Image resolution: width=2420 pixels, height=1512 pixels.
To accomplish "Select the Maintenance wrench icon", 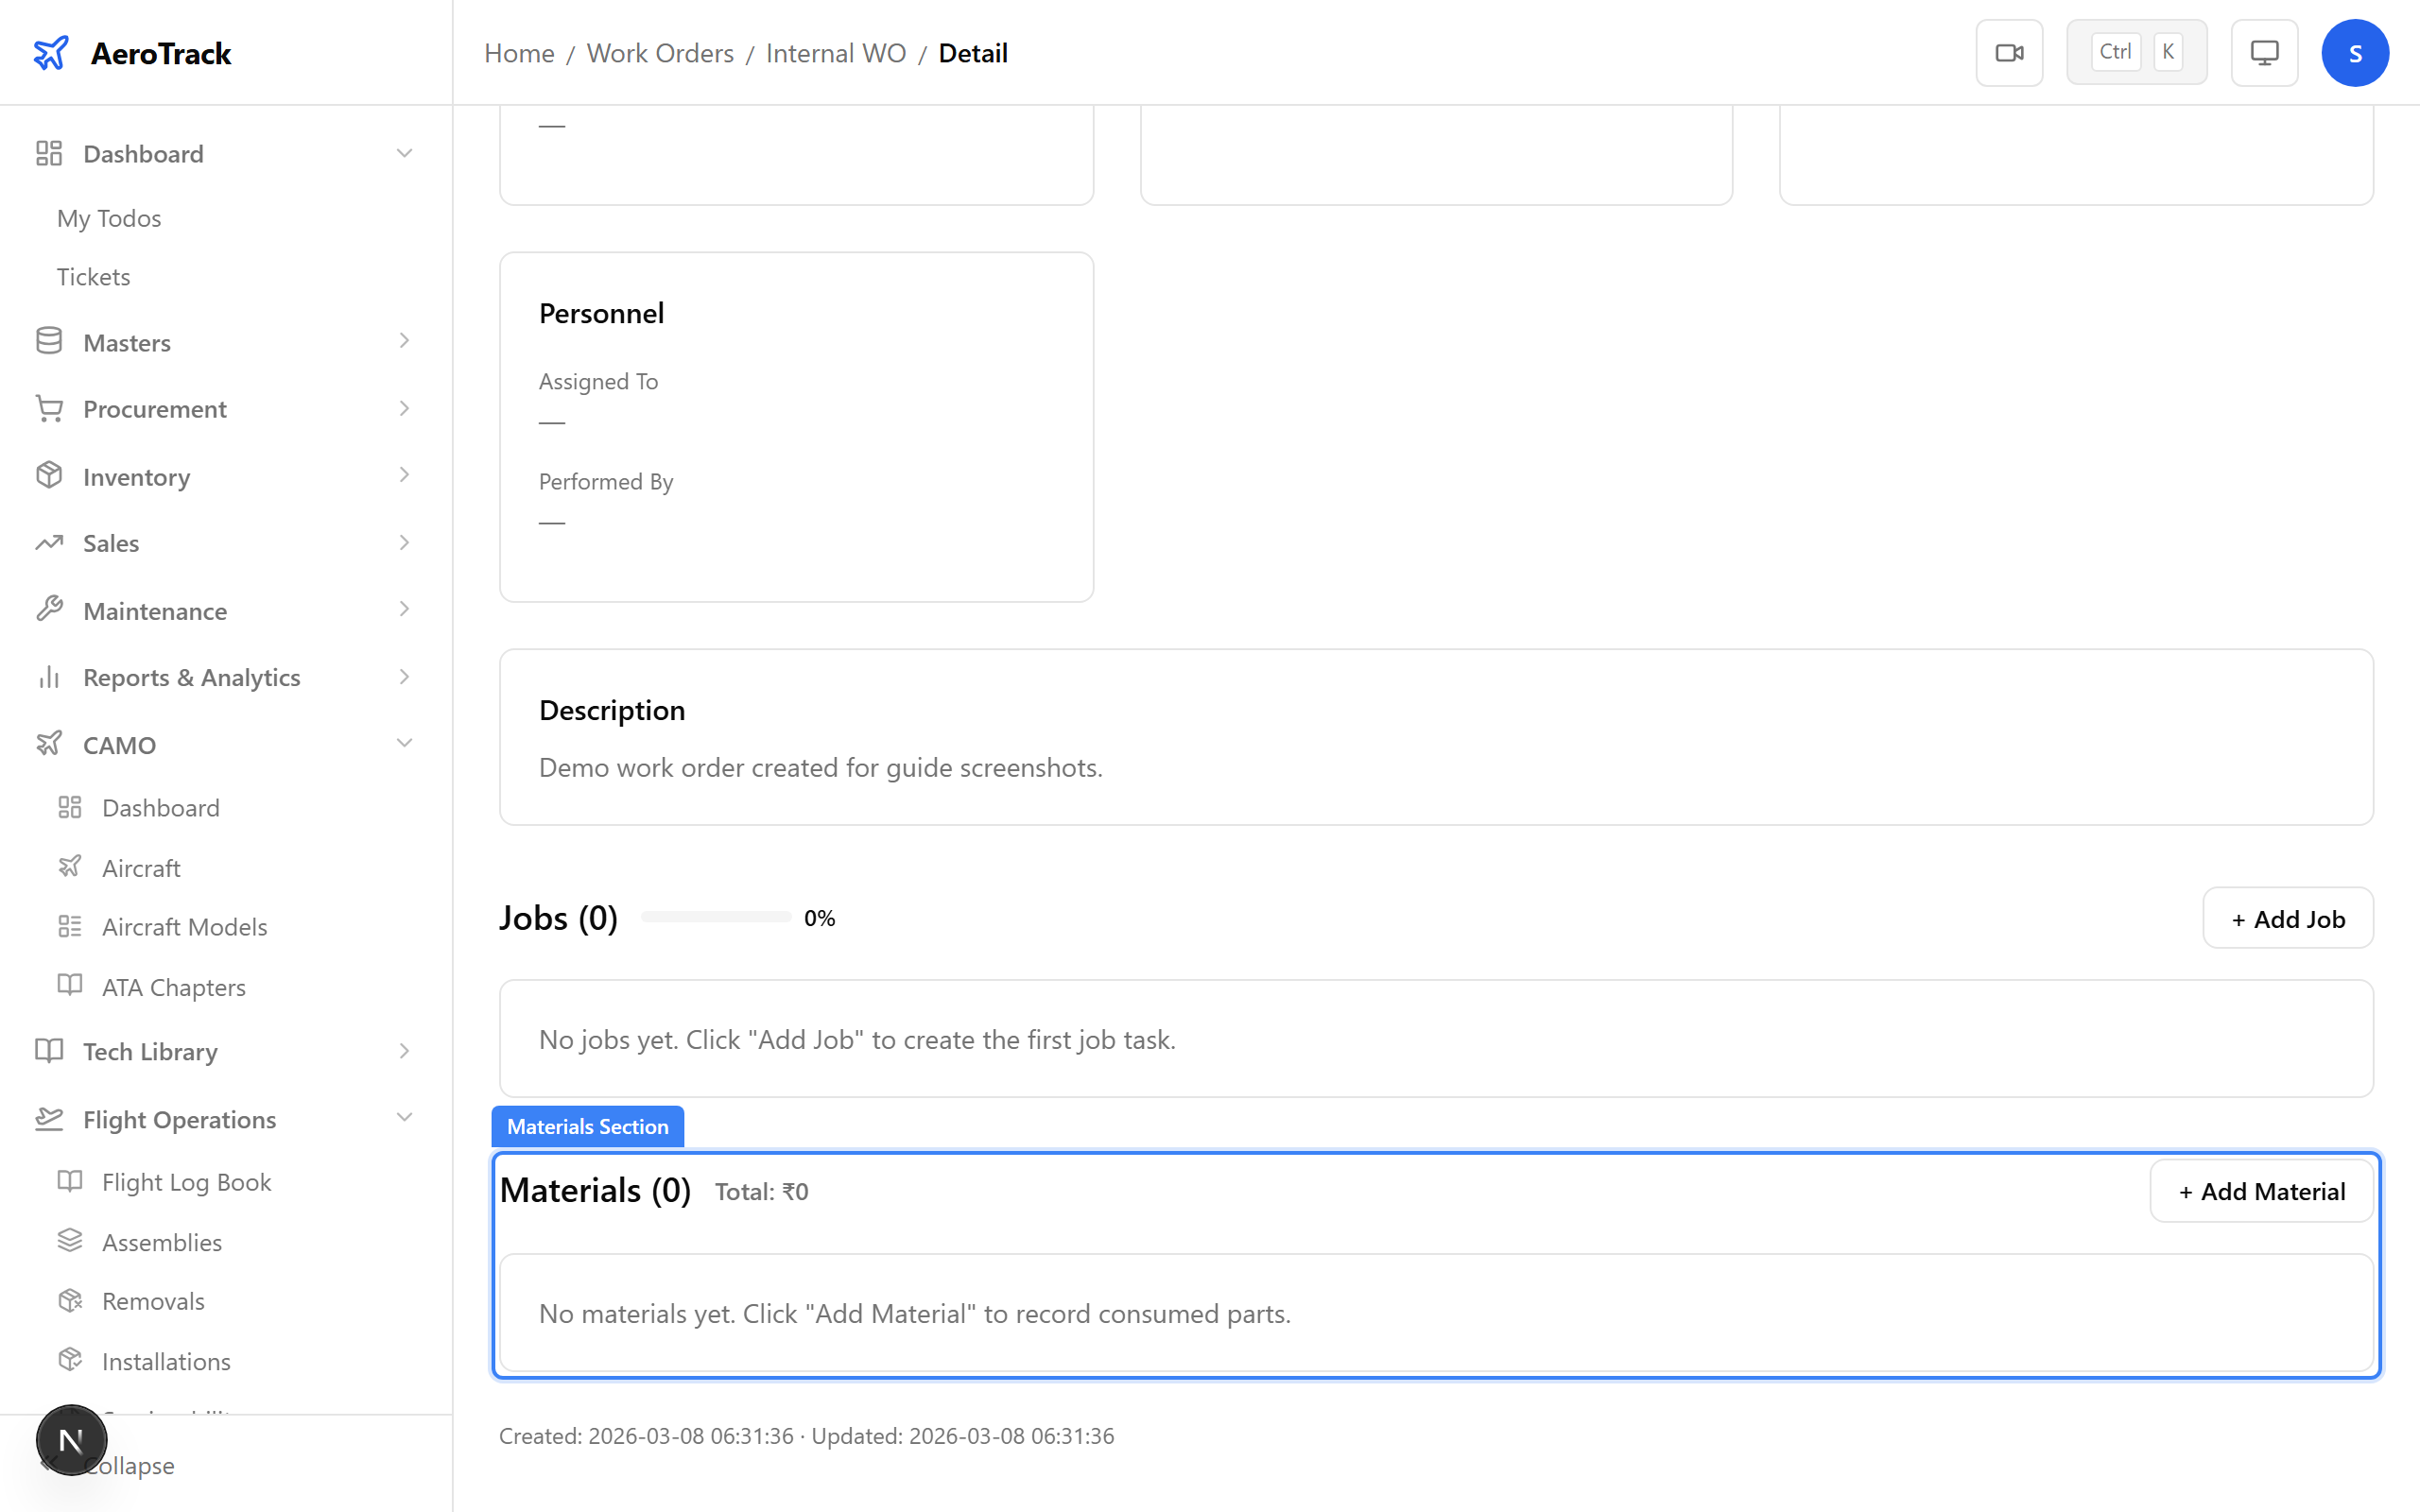I will tap(49, 609).
